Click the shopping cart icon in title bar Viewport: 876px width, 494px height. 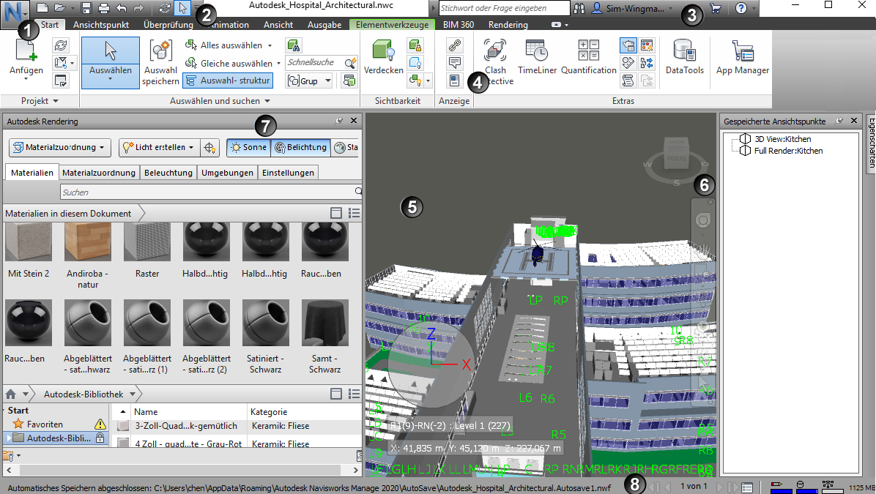715,8
